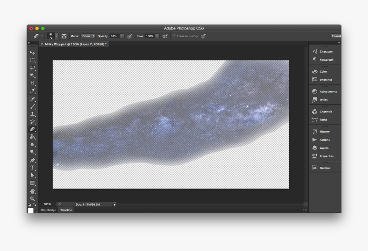Switch to the Timeline tab
The image size is (368, 251).
65,210
